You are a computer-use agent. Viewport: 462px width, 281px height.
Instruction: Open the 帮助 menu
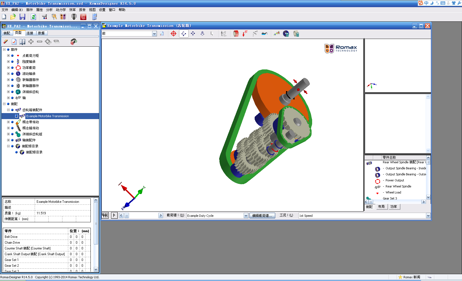(x=122, y=10)
